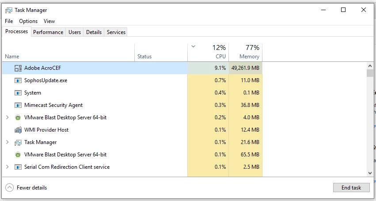Screen dimensions: 376x201
Task: Switch to the Details tab
Action: pos(94,32)
